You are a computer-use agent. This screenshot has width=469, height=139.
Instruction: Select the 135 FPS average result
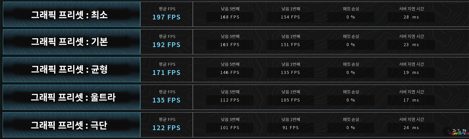(x=166, y=100)
